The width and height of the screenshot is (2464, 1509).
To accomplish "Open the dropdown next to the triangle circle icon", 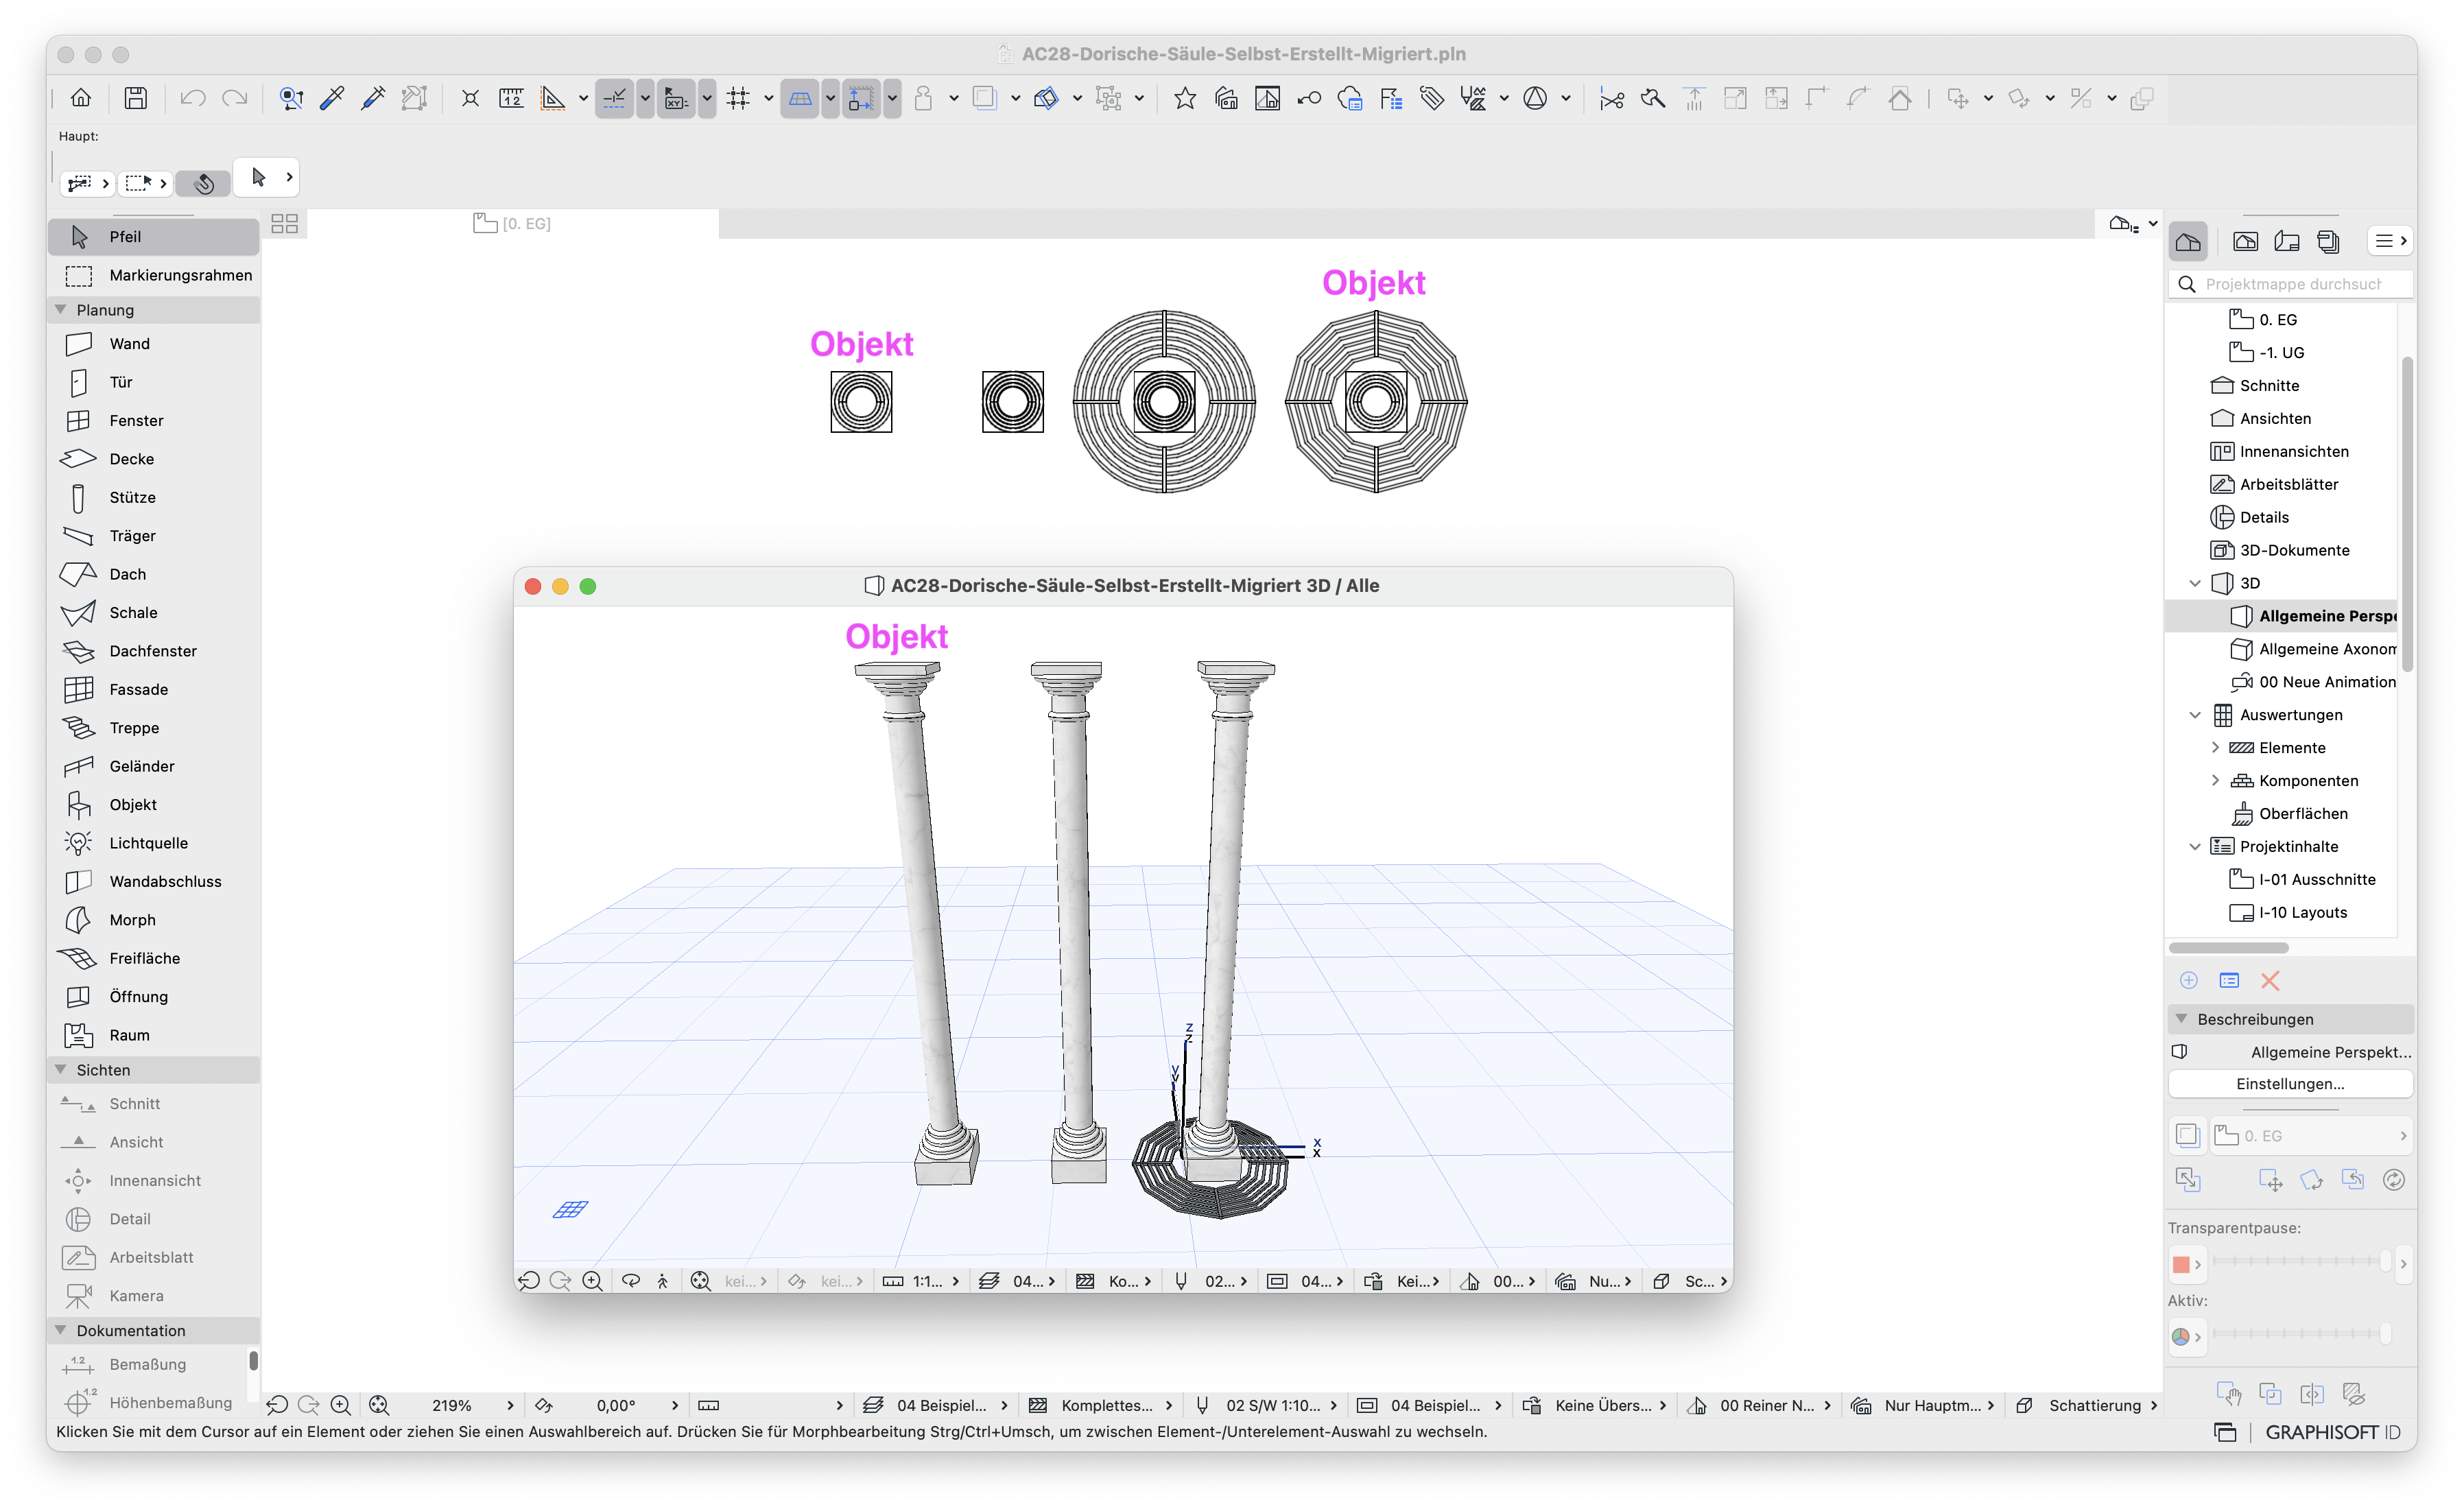I will pos(1566,98).
